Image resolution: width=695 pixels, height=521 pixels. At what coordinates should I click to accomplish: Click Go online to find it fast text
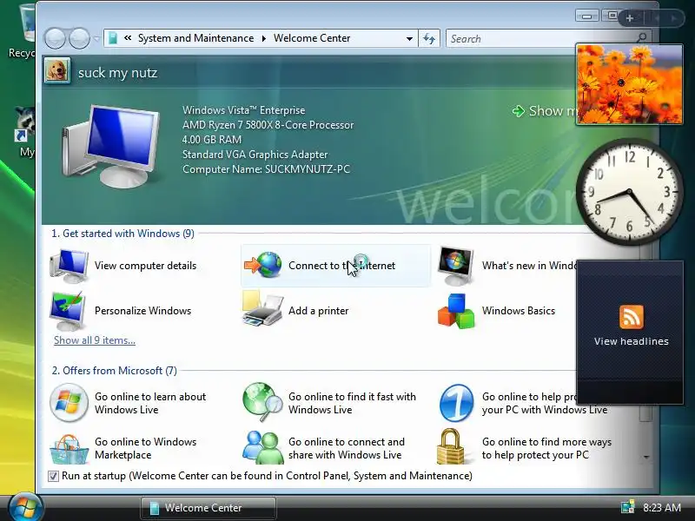[352, 403]
